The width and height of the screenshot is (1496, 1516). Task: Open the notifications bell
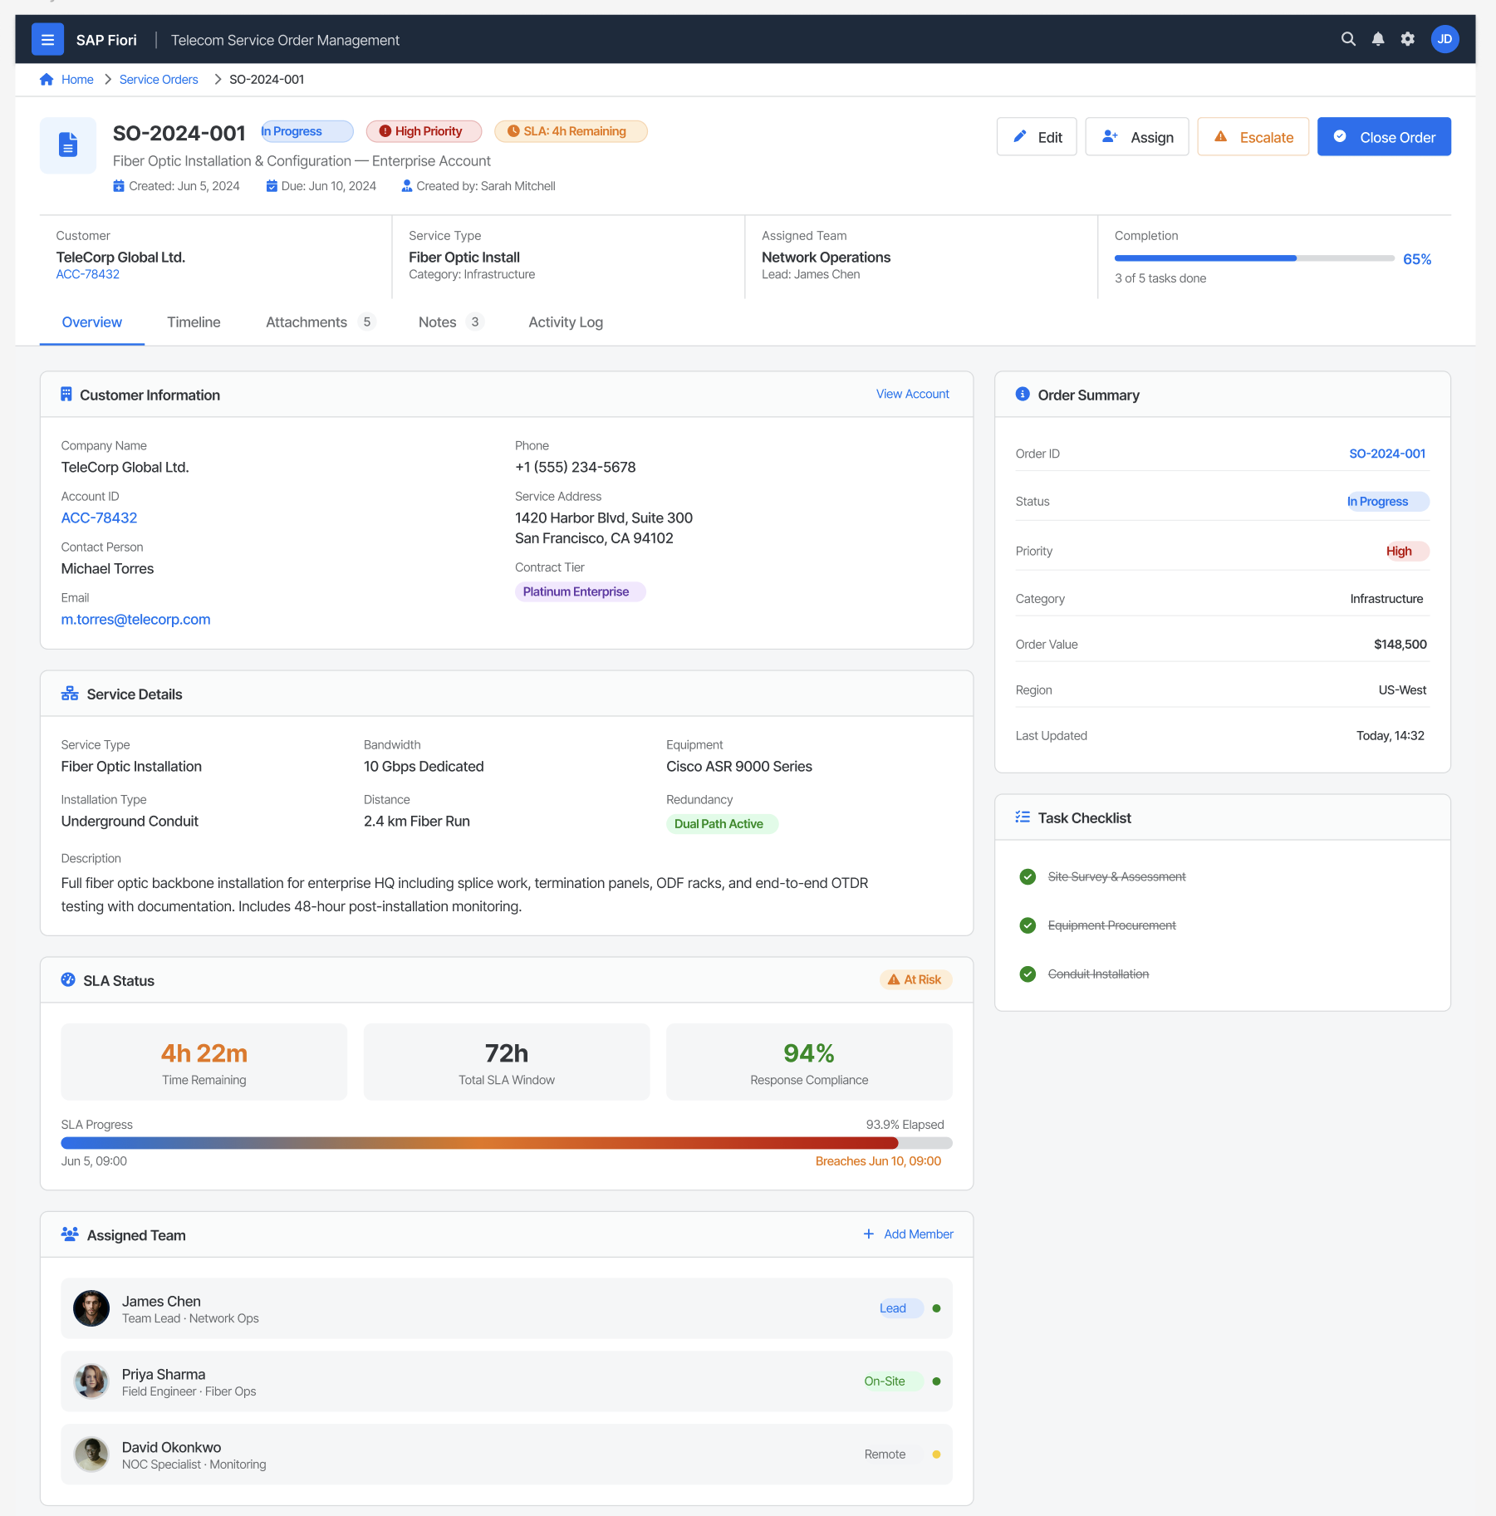(1378, 39)
